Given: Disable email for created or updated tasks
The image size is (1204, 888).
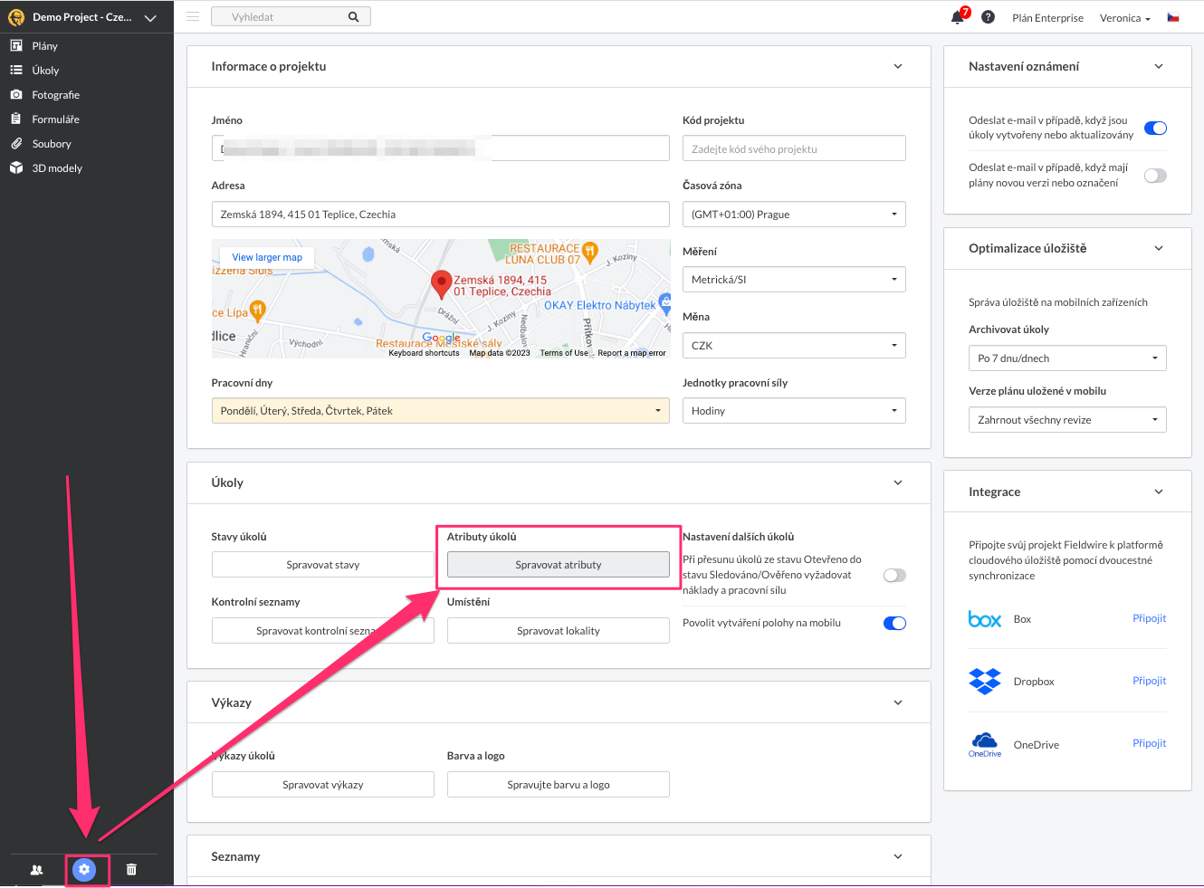Looking at the screenshot, I should (x=1155, y=128).
